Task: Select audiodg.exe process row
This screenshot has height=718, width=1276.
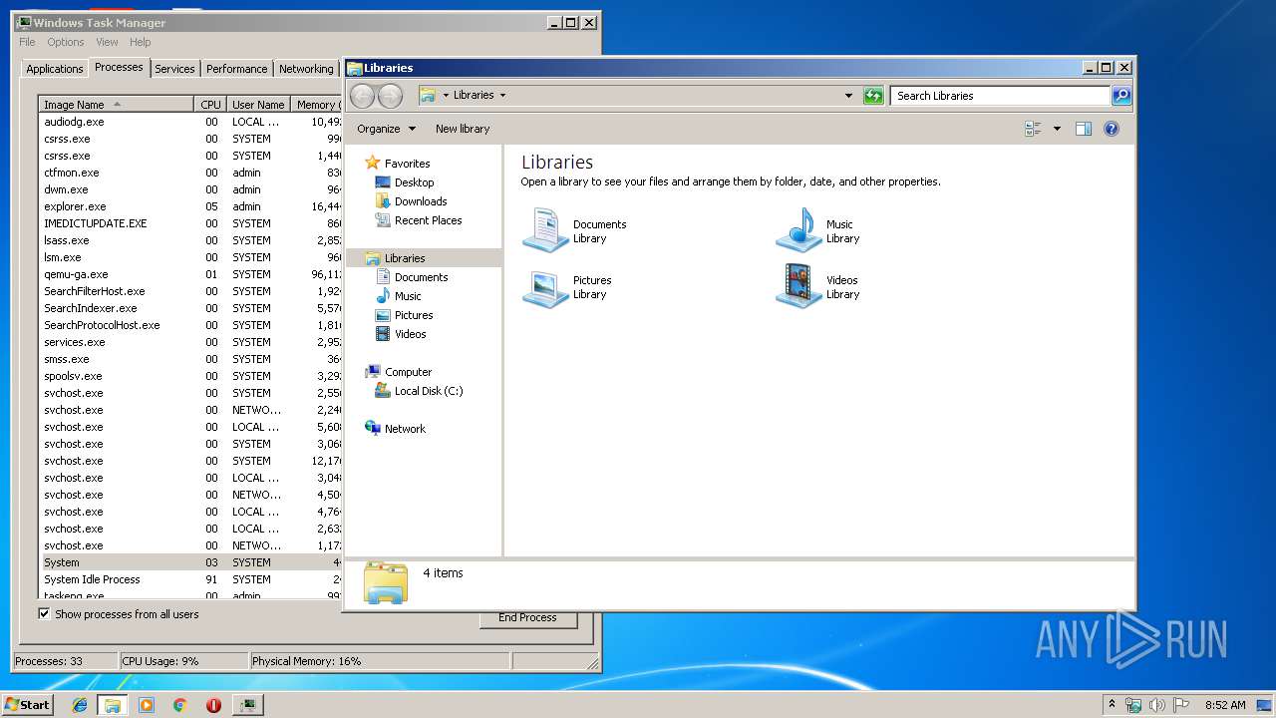Action: (191, 122)
